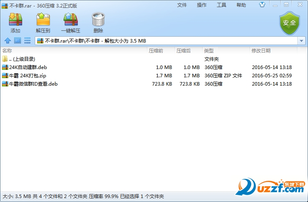The image size is (308, 202).
Task: Click the 删除 (Delete) trash icon
Action: (98, 19)
